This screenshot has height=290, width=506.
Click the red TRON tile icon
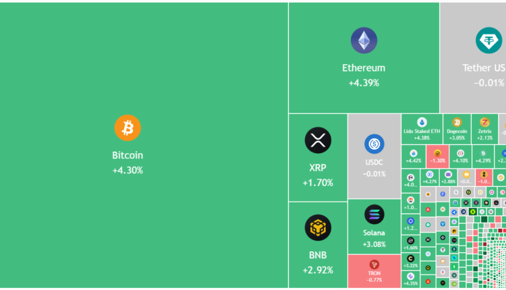click(x=374, y=264)
